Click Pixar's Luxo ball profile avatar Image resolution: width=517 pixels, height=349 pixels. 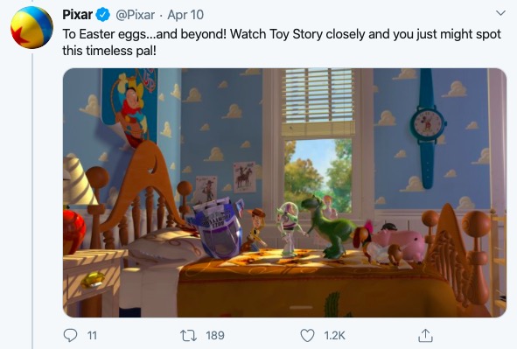click(31, 27)
